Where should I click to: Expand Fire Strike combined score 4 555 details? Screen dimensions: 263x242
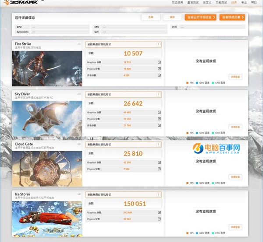[x=159, y=75]
